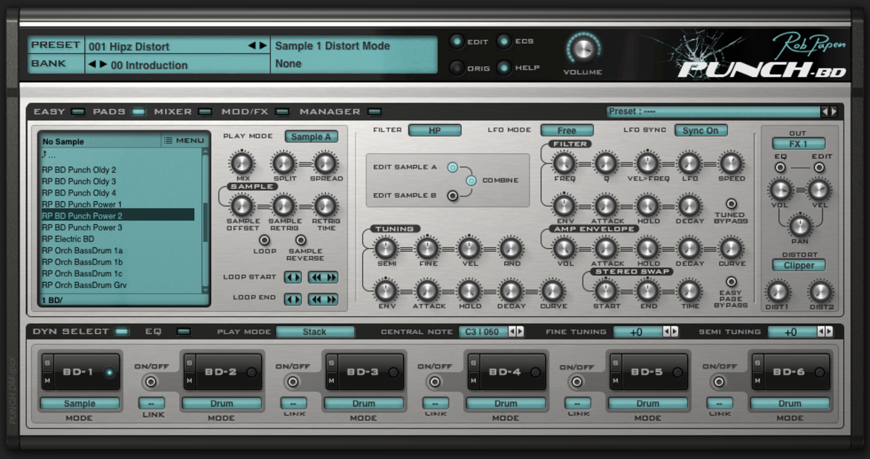The image size is (870, 459).
Task: Click Loop End fast-step double arrows button
Action: click(323, 299)
